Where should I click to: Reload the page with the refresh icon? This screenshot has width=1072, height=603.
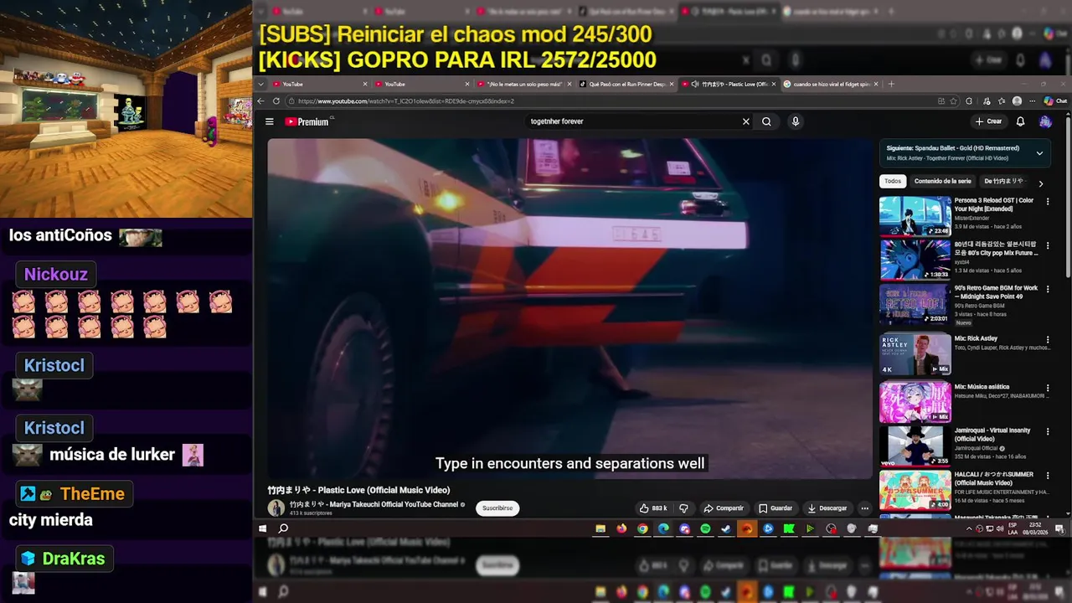(276, 101)
